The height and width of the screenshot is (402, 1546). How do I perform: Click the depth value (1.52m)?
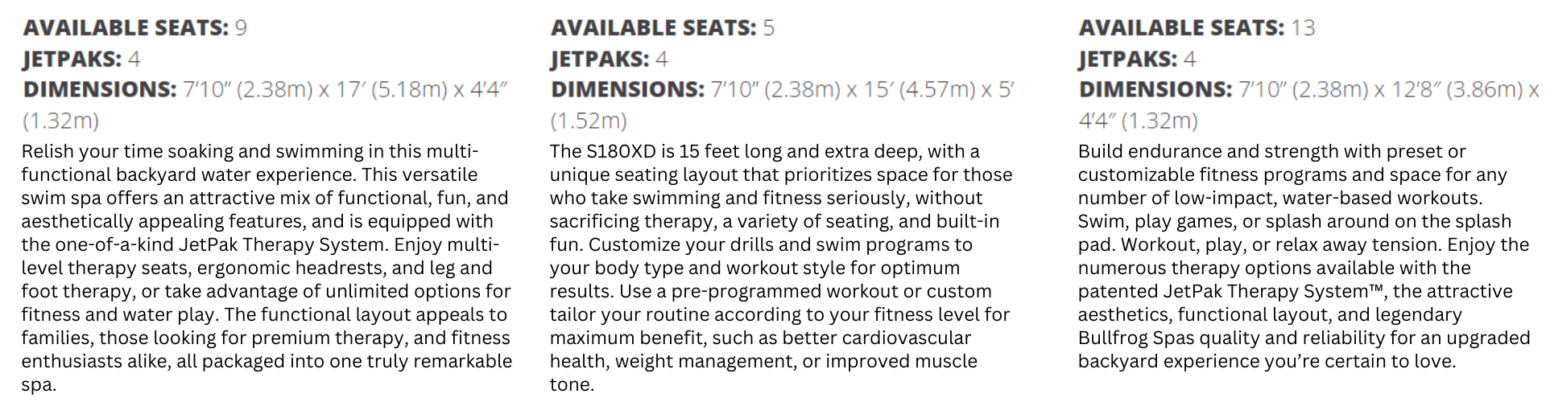pos(589,121)
